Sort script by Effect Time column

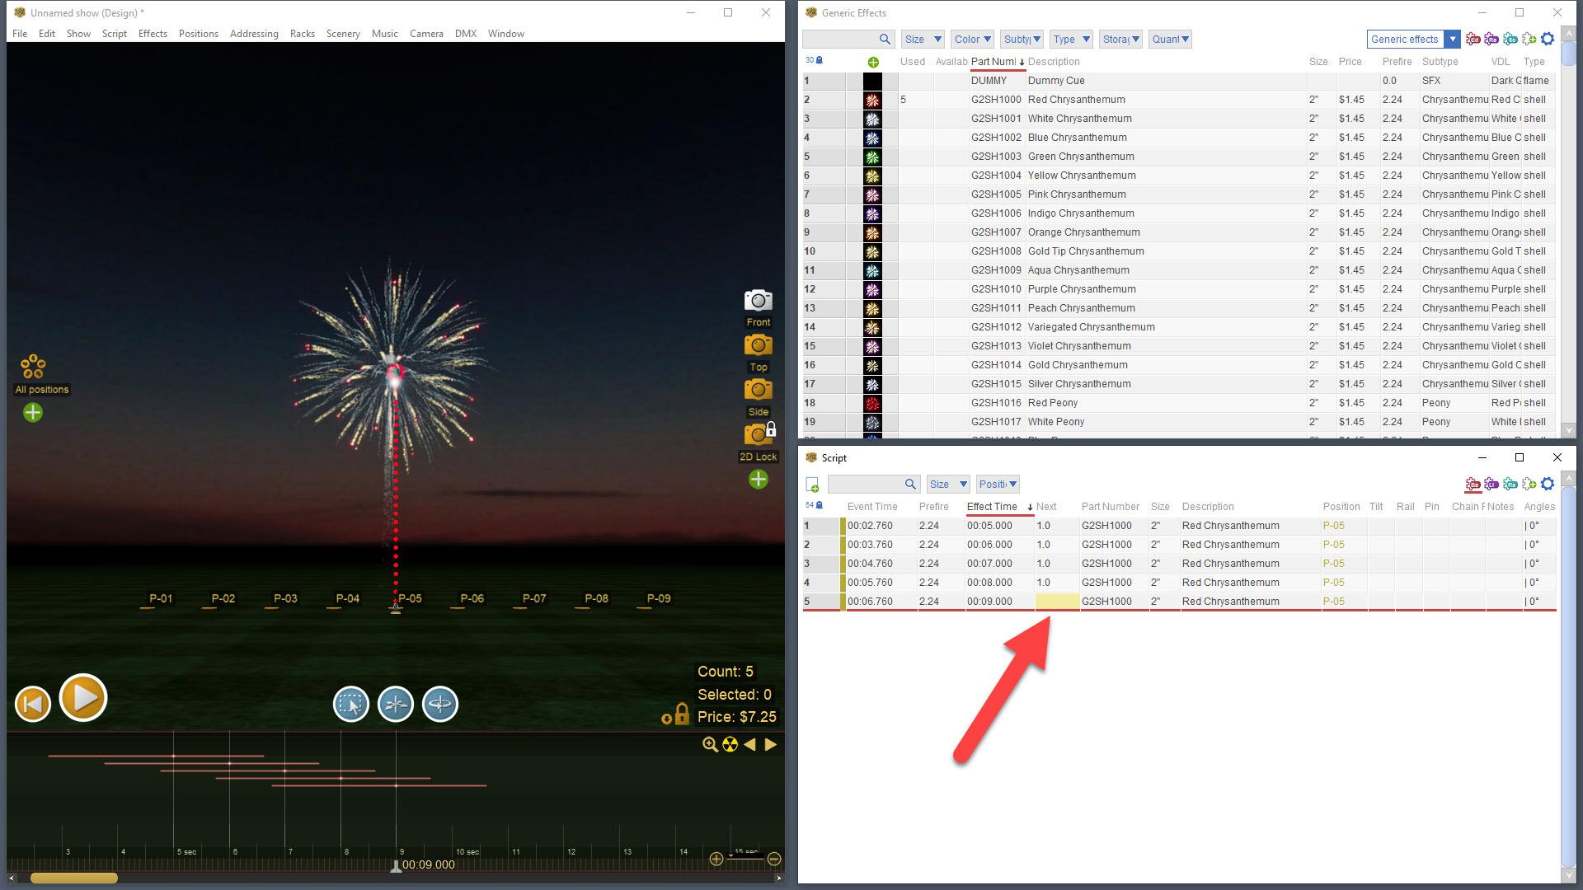(x=992, y=507)
